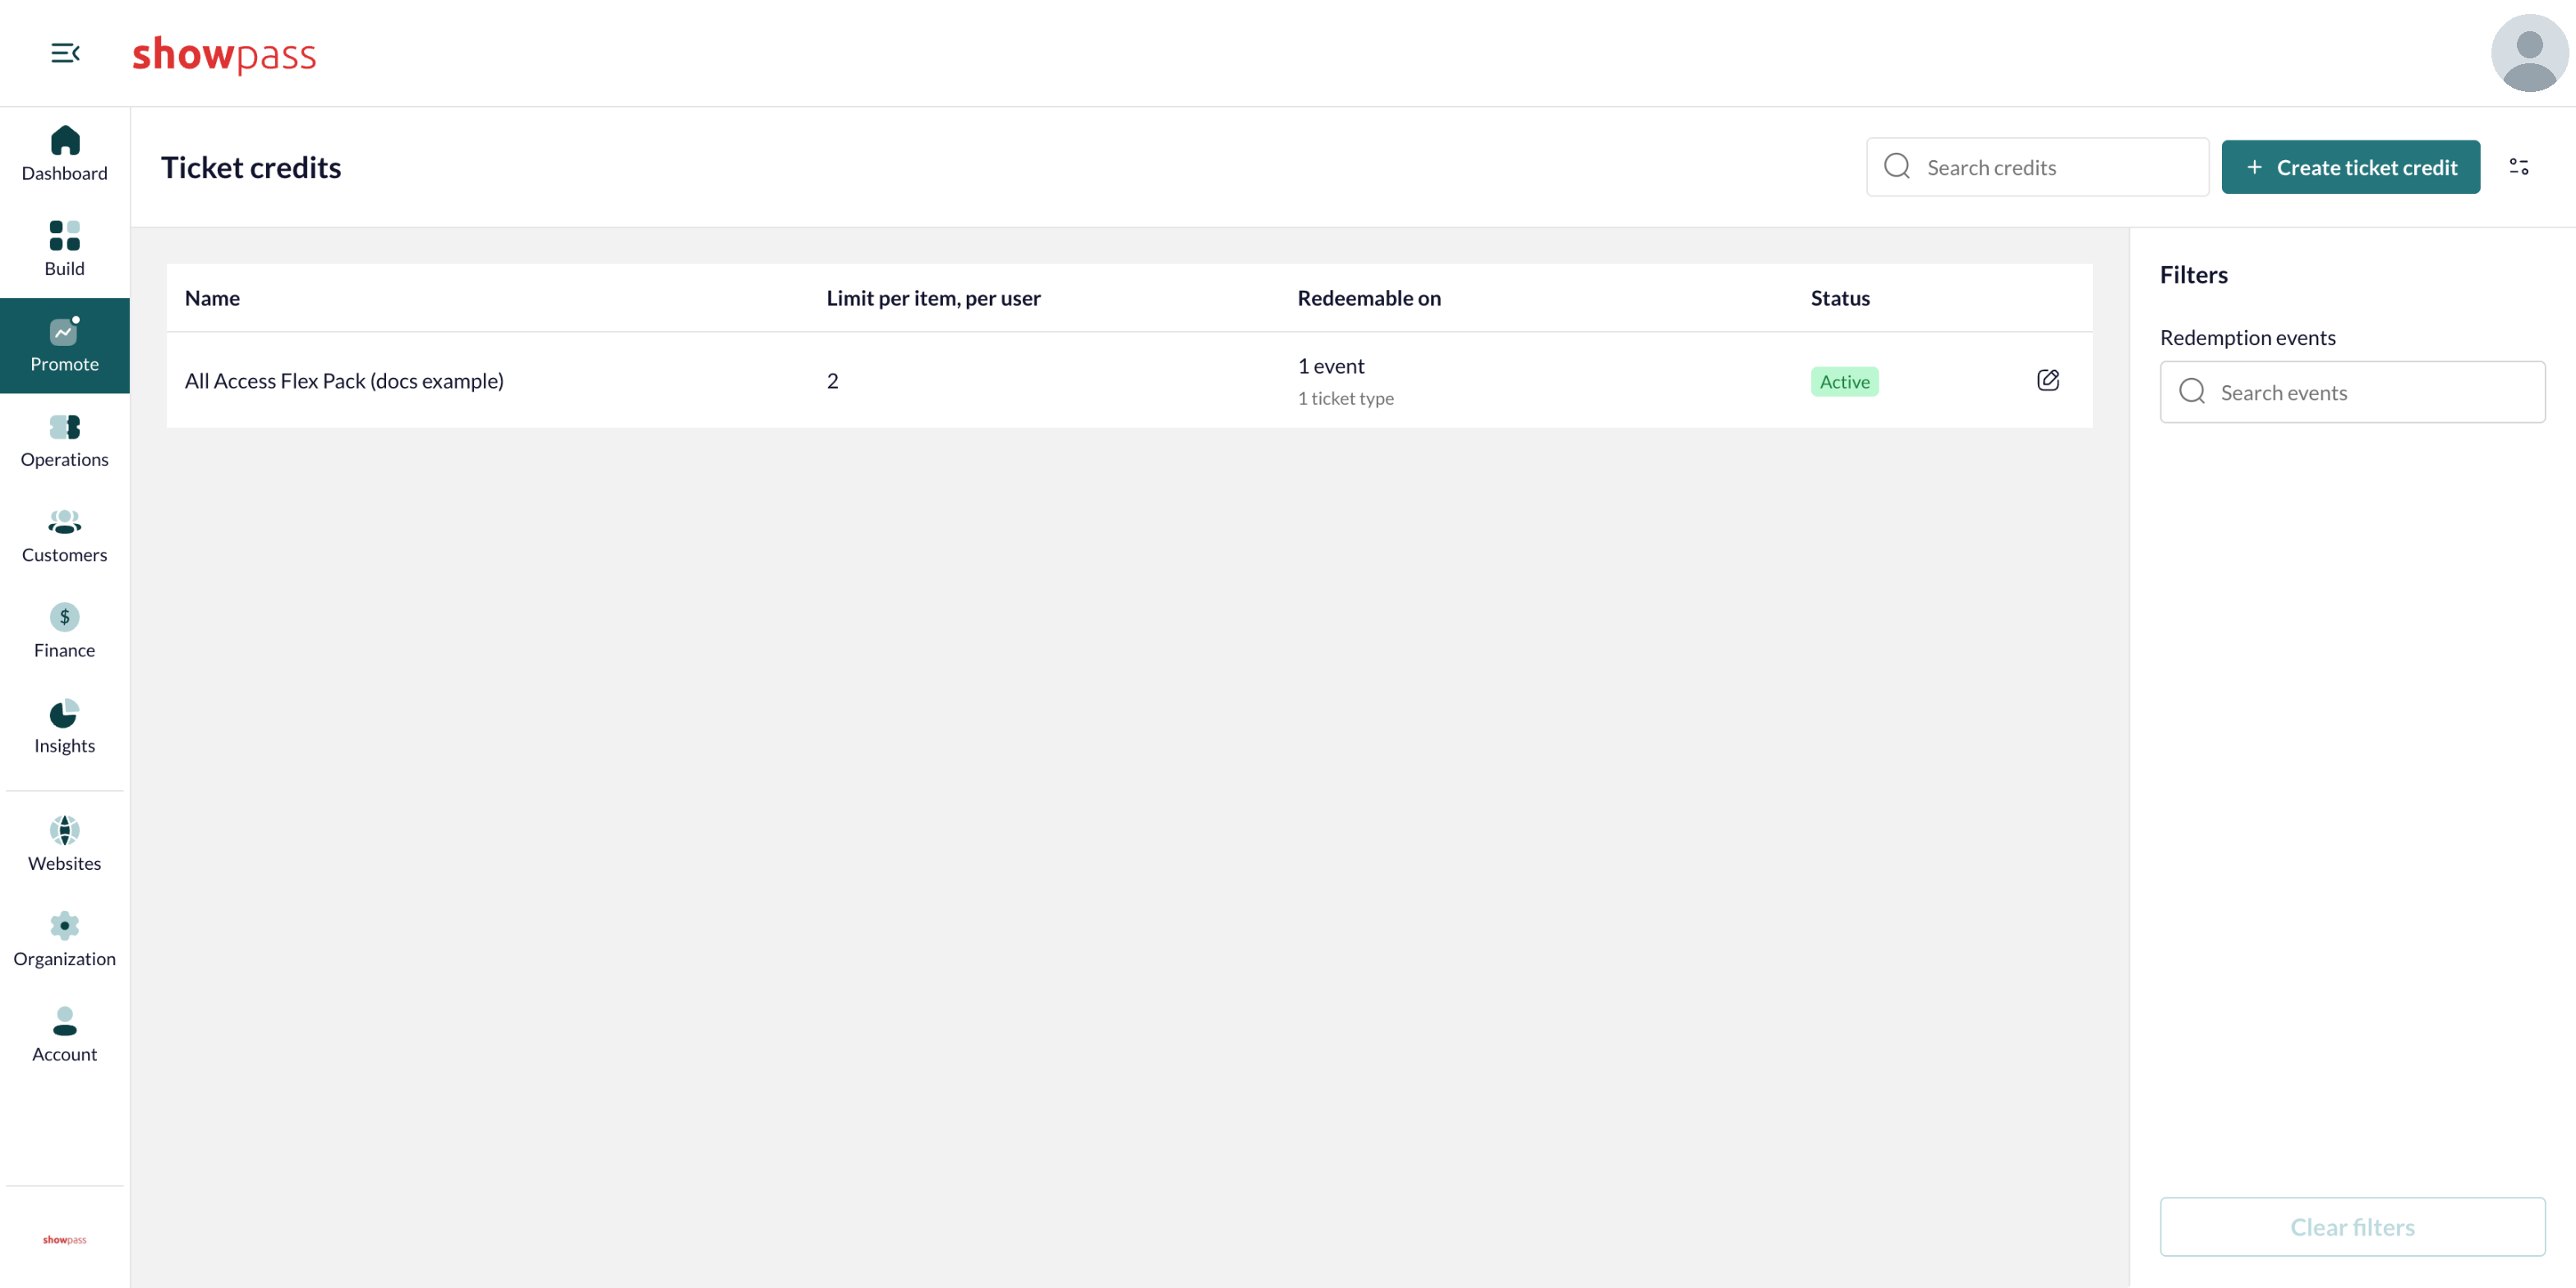The width and height of the screenshot is (2576, 1288).
Task: Open the Websites section
Action: click(64, 845)
